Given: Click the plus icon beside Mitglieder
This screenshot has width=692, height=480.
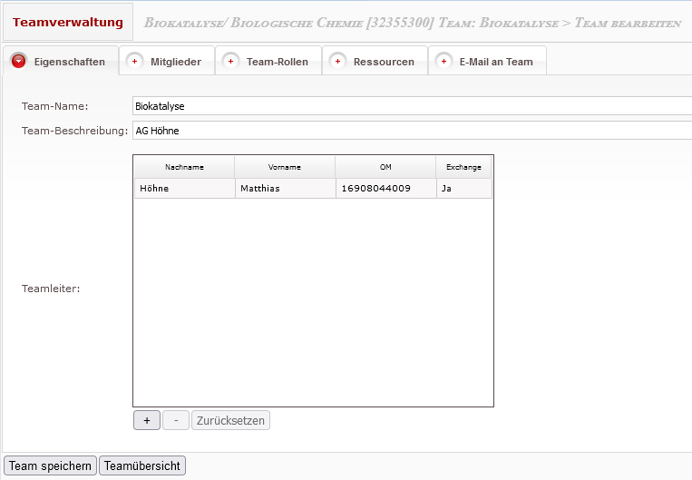Looking at the screenshot, I should point(134,62).
